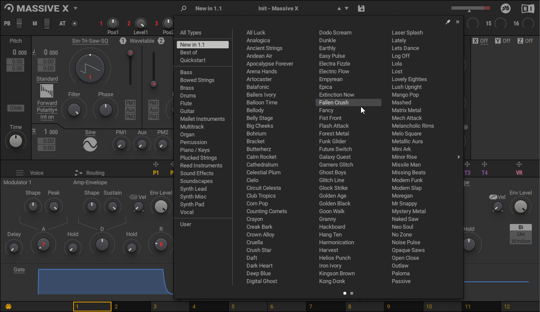Pin the preset browser open
The image size is (540, 312).
click(x=448, y=22)
